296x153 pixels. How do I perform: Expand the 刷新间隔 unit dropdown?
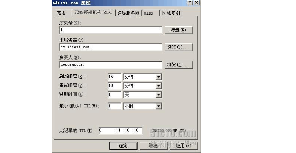point(158,77)
